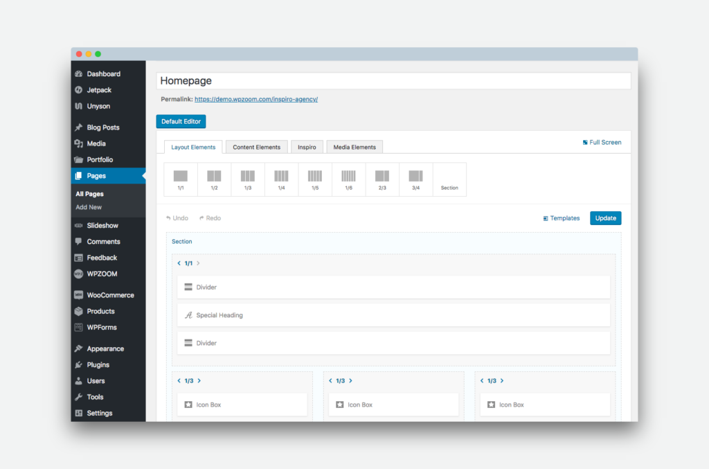Click the Portfolio folder icon
Screen dimensions: 709x469
point(79,159)
